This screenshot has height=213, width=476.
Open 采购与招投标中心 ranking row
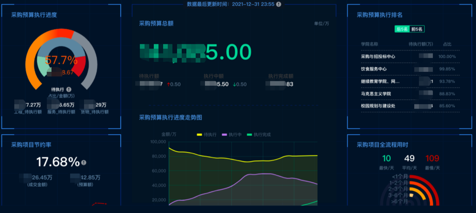(378, 56)
